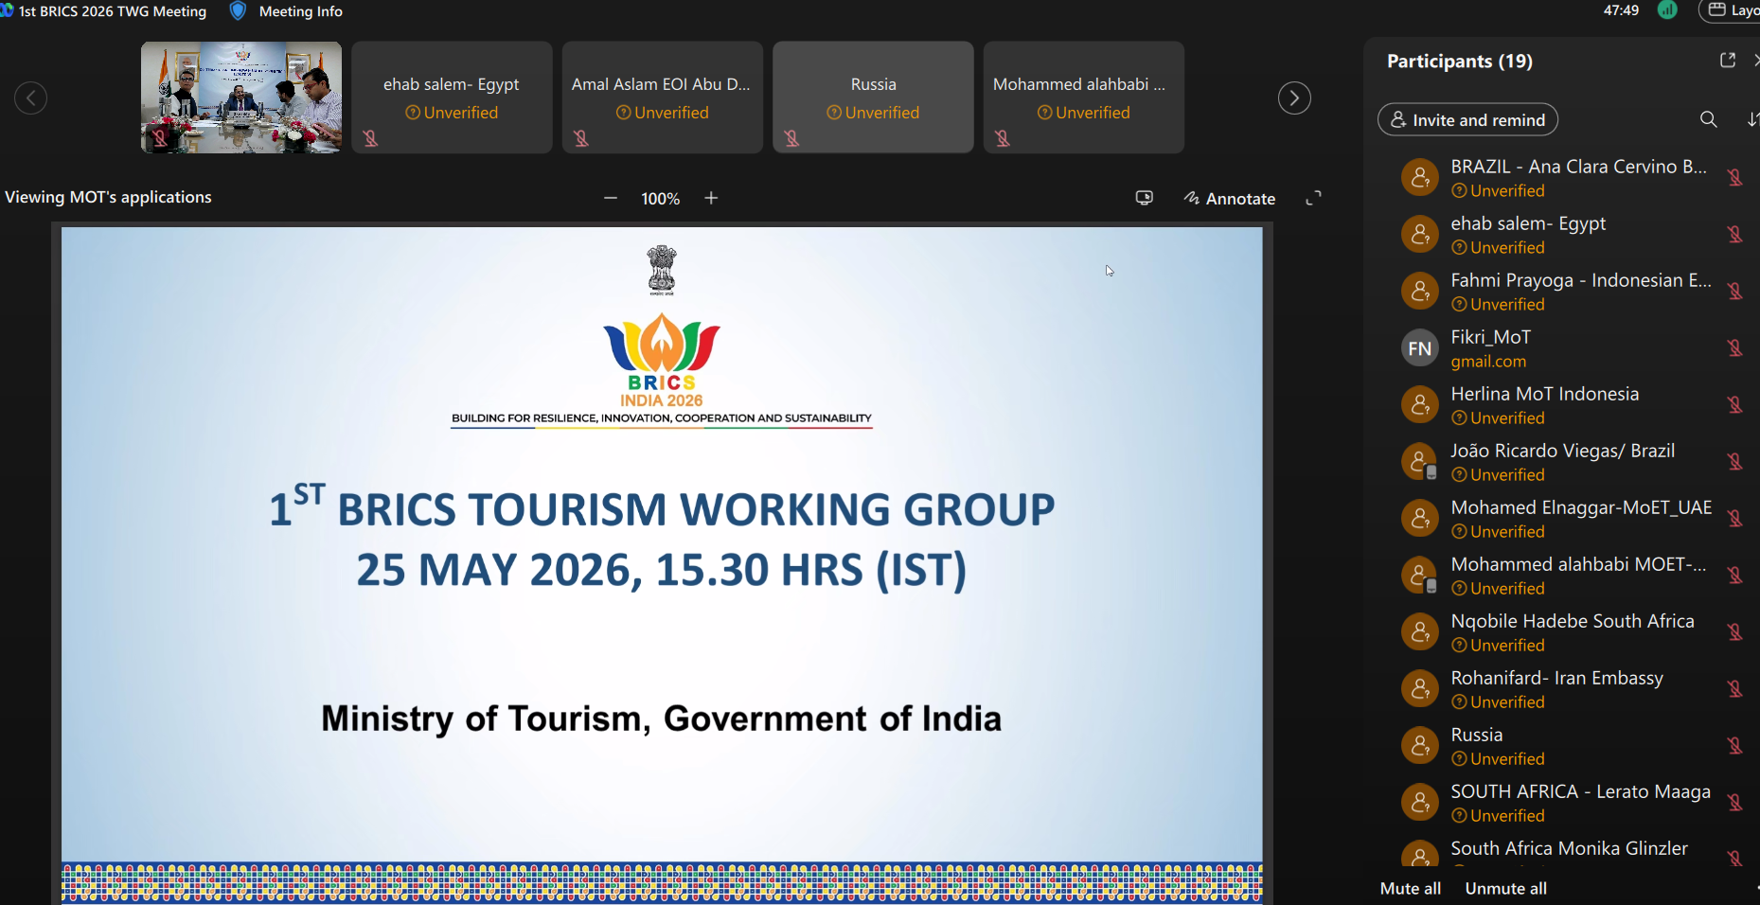Toggle mic icon for Fikri_MoT
Image resolution: width=1760 pixels, height=905 pixels.
[1734, 347]
